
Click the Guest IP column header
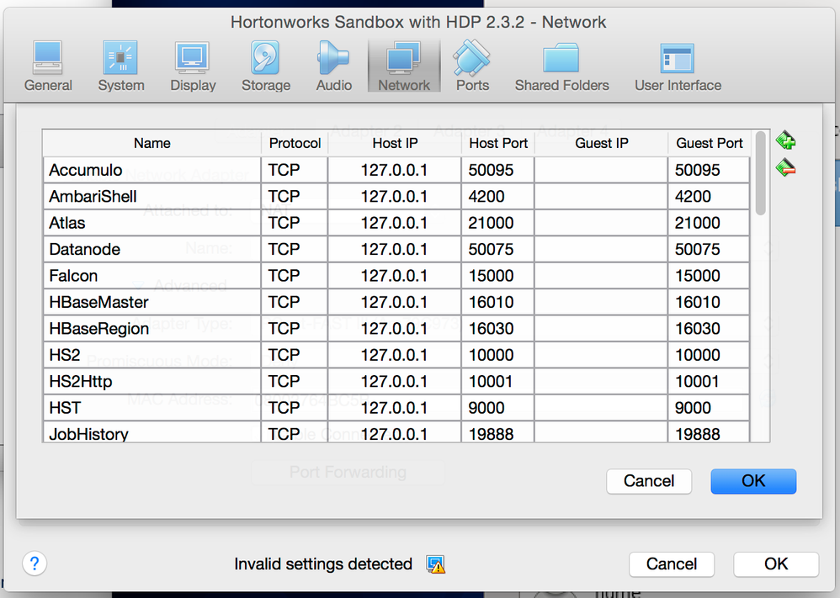[x=601, y=143]
